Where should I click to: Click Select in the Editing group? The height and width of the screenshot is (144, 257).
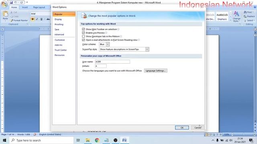249,20
